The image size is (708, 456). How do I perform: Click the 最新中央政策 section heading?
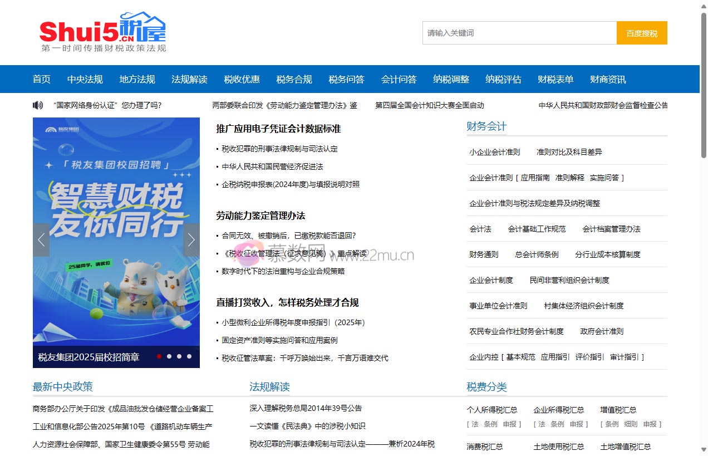62,386
